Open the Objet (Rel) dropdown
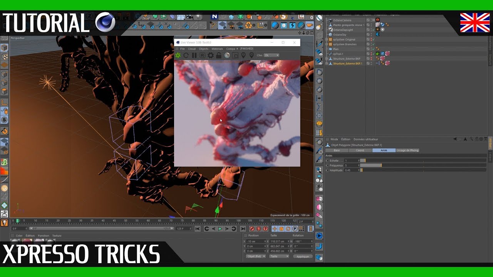The image size is (493, 277). click(256, 256)
